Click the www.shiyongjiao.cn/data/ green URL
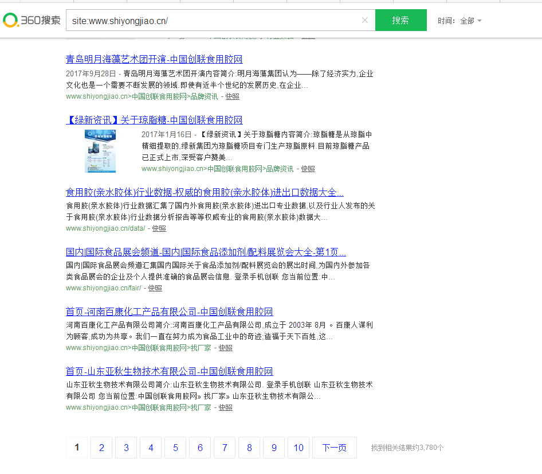Image resolution: width=542 pixels, height=474 pixels. (105, 228)
